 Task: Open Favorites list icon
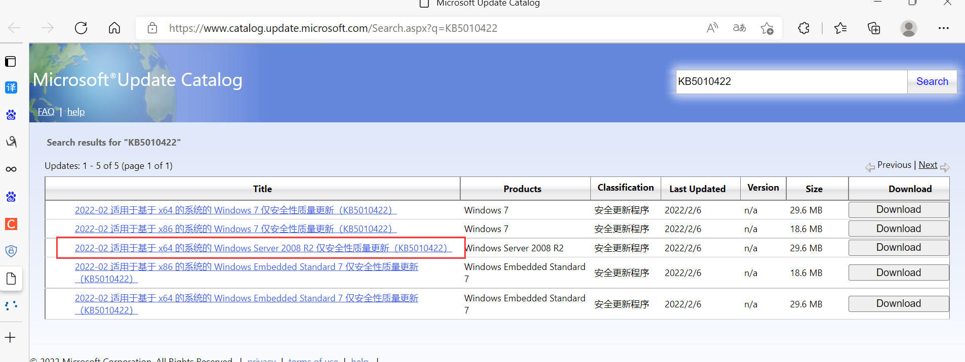click(x=840, y=28)
